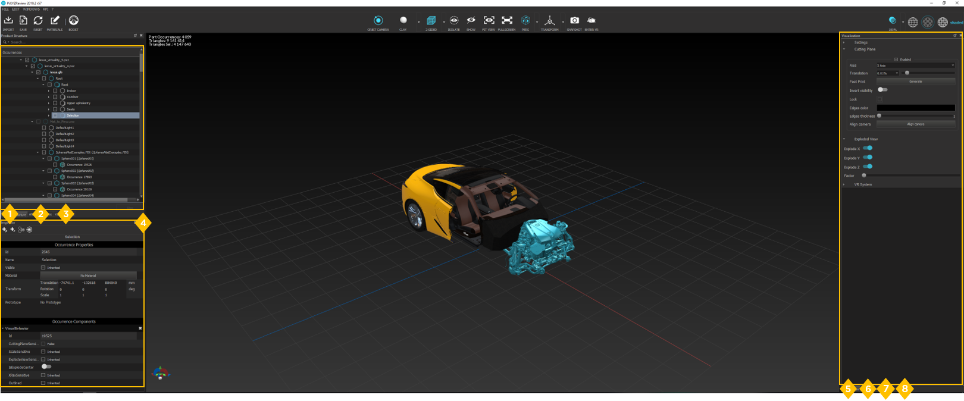Click the Fit View icon
Image resolution: width=964 pixels, height=401 pixels.
tap(489, 20)
